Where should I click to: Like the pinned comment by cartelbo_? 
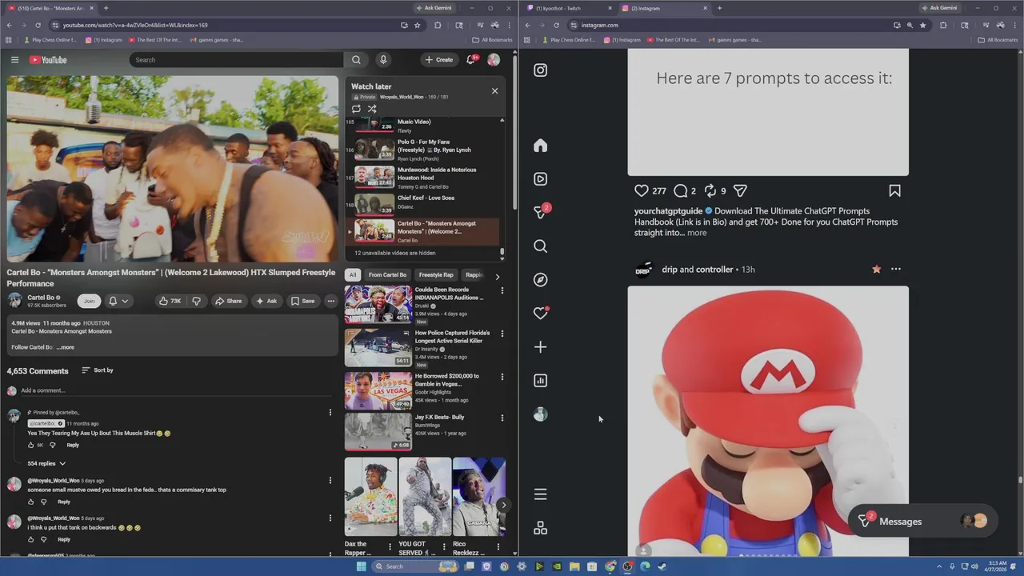pos(31,445)
